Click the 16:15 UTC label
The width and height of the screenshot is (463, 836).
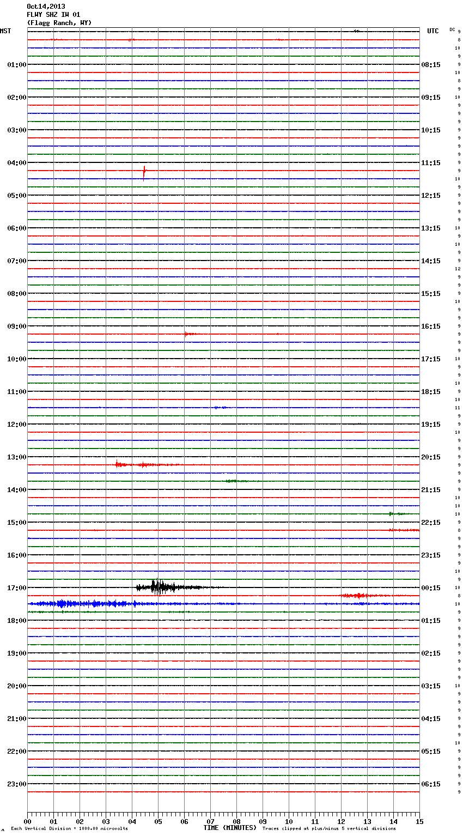431,326
